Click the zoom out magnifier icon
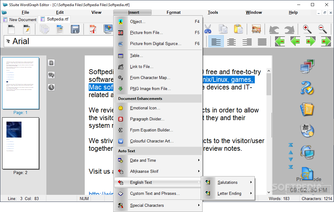This screenshot has height=212, width=334. (323, 29)
